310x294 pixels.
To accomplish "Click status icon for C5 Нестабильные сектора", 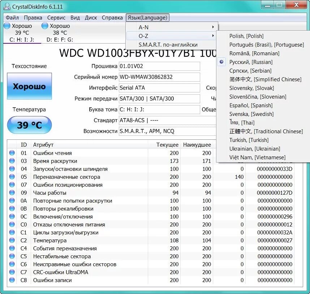I will 12,256.
